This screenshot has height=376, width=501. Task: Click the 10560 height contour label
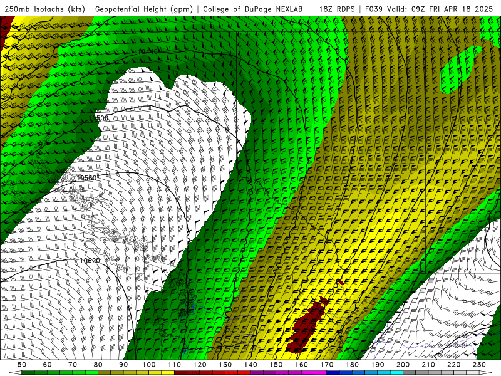[x=86, y=178]
